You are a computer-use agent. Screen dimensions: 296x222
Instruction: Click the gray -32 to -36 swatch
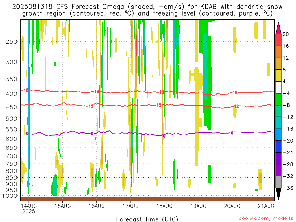coord(278,182)
